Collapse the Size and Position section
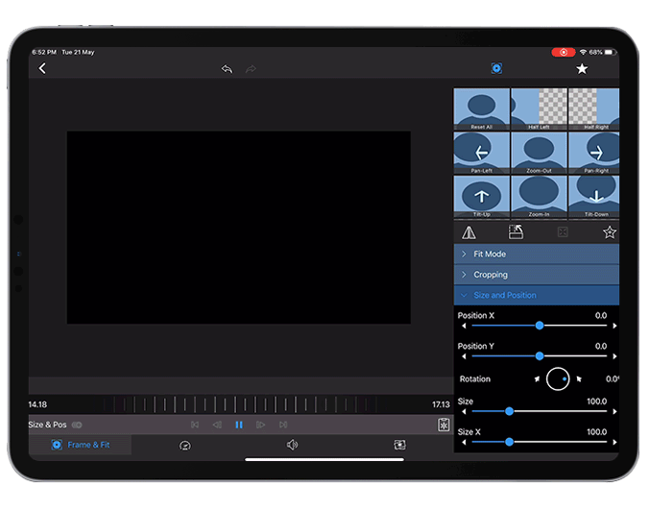 tap(537, 295)
